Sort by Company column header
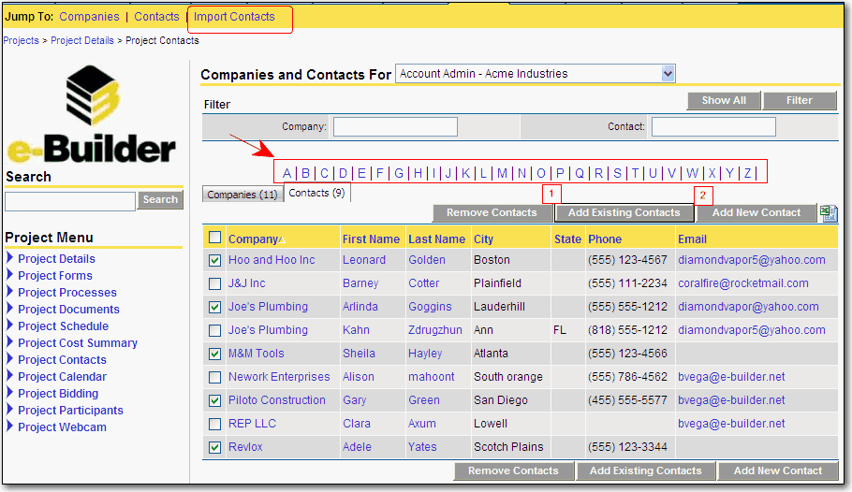 253,239
